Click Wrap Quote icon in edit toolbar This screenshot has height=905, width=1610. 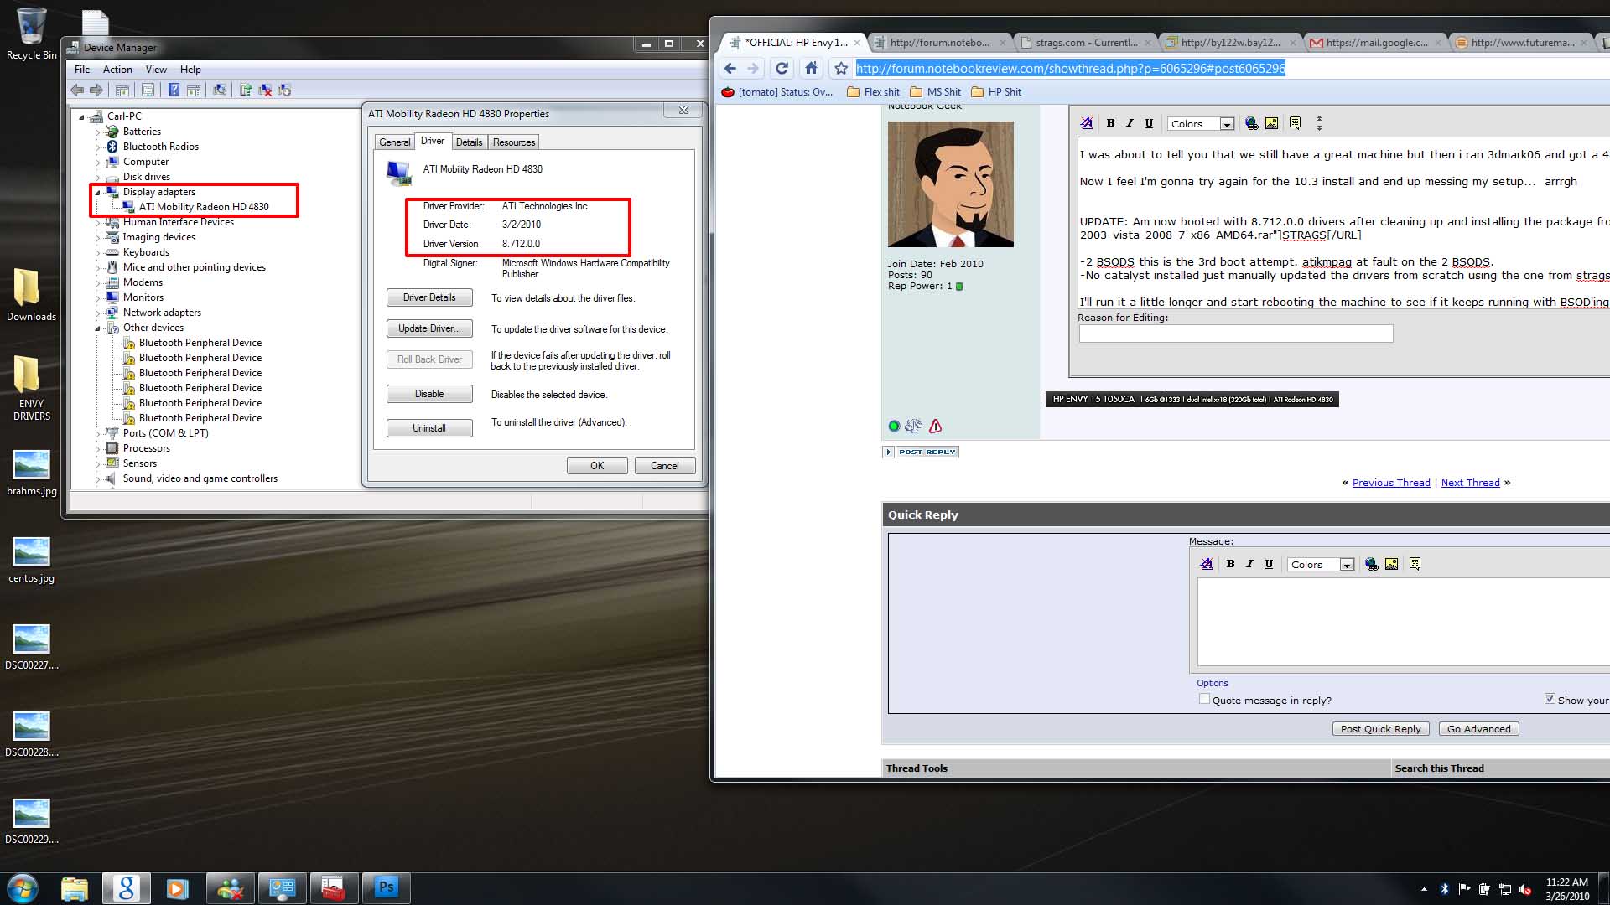pos(1295,123)
